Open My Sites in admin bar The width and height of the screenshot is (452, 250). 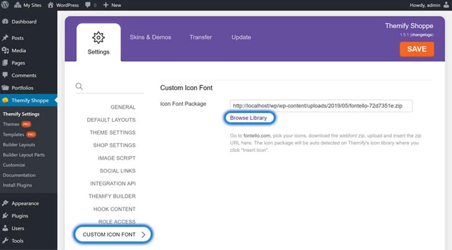point(28,5)
